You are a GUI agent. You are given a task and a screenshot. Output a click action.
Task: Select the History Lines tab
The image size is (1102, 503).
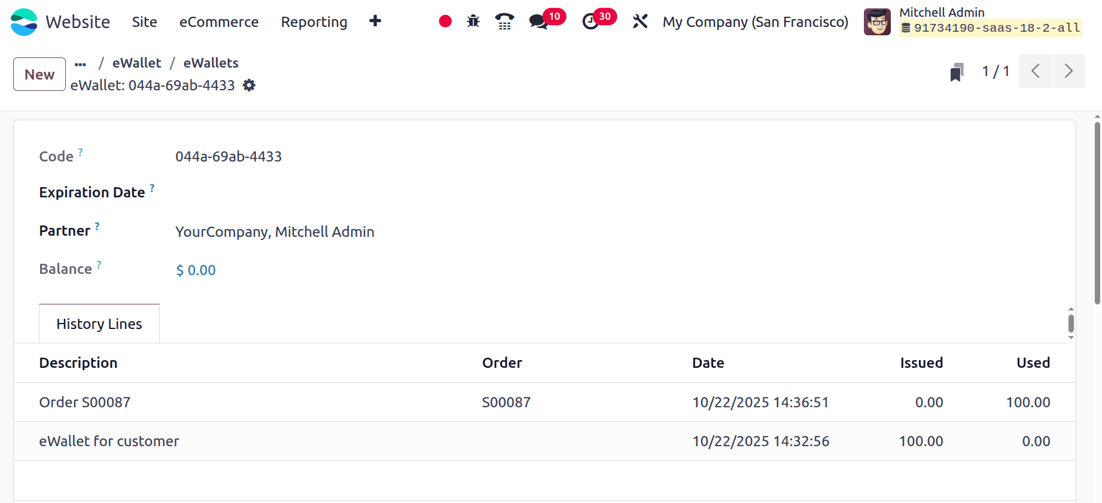pos(99,324)
